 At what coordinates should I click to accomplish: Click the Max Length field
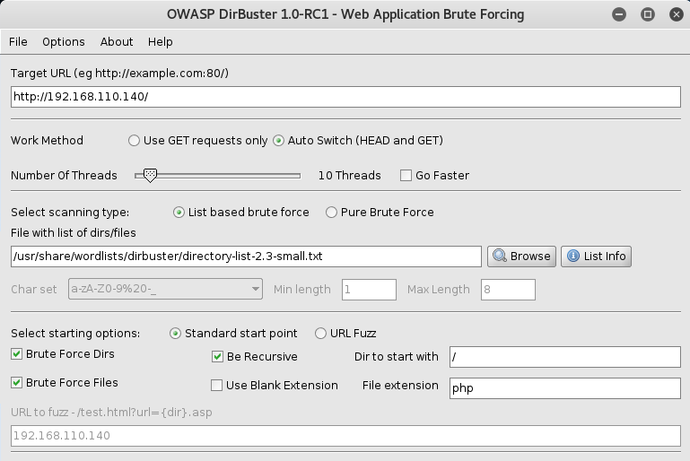[x=508, y=290]
